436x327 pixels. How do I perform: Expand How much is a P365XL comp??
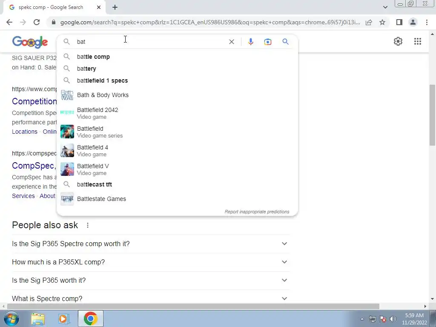pyautogui.click(x=150, y=262)
